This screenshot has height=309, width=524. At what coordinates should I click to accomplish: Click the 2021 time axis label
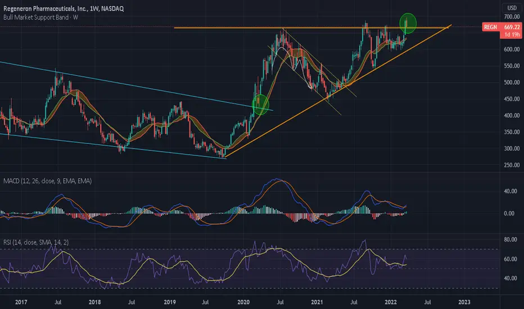tap(317, 302)
